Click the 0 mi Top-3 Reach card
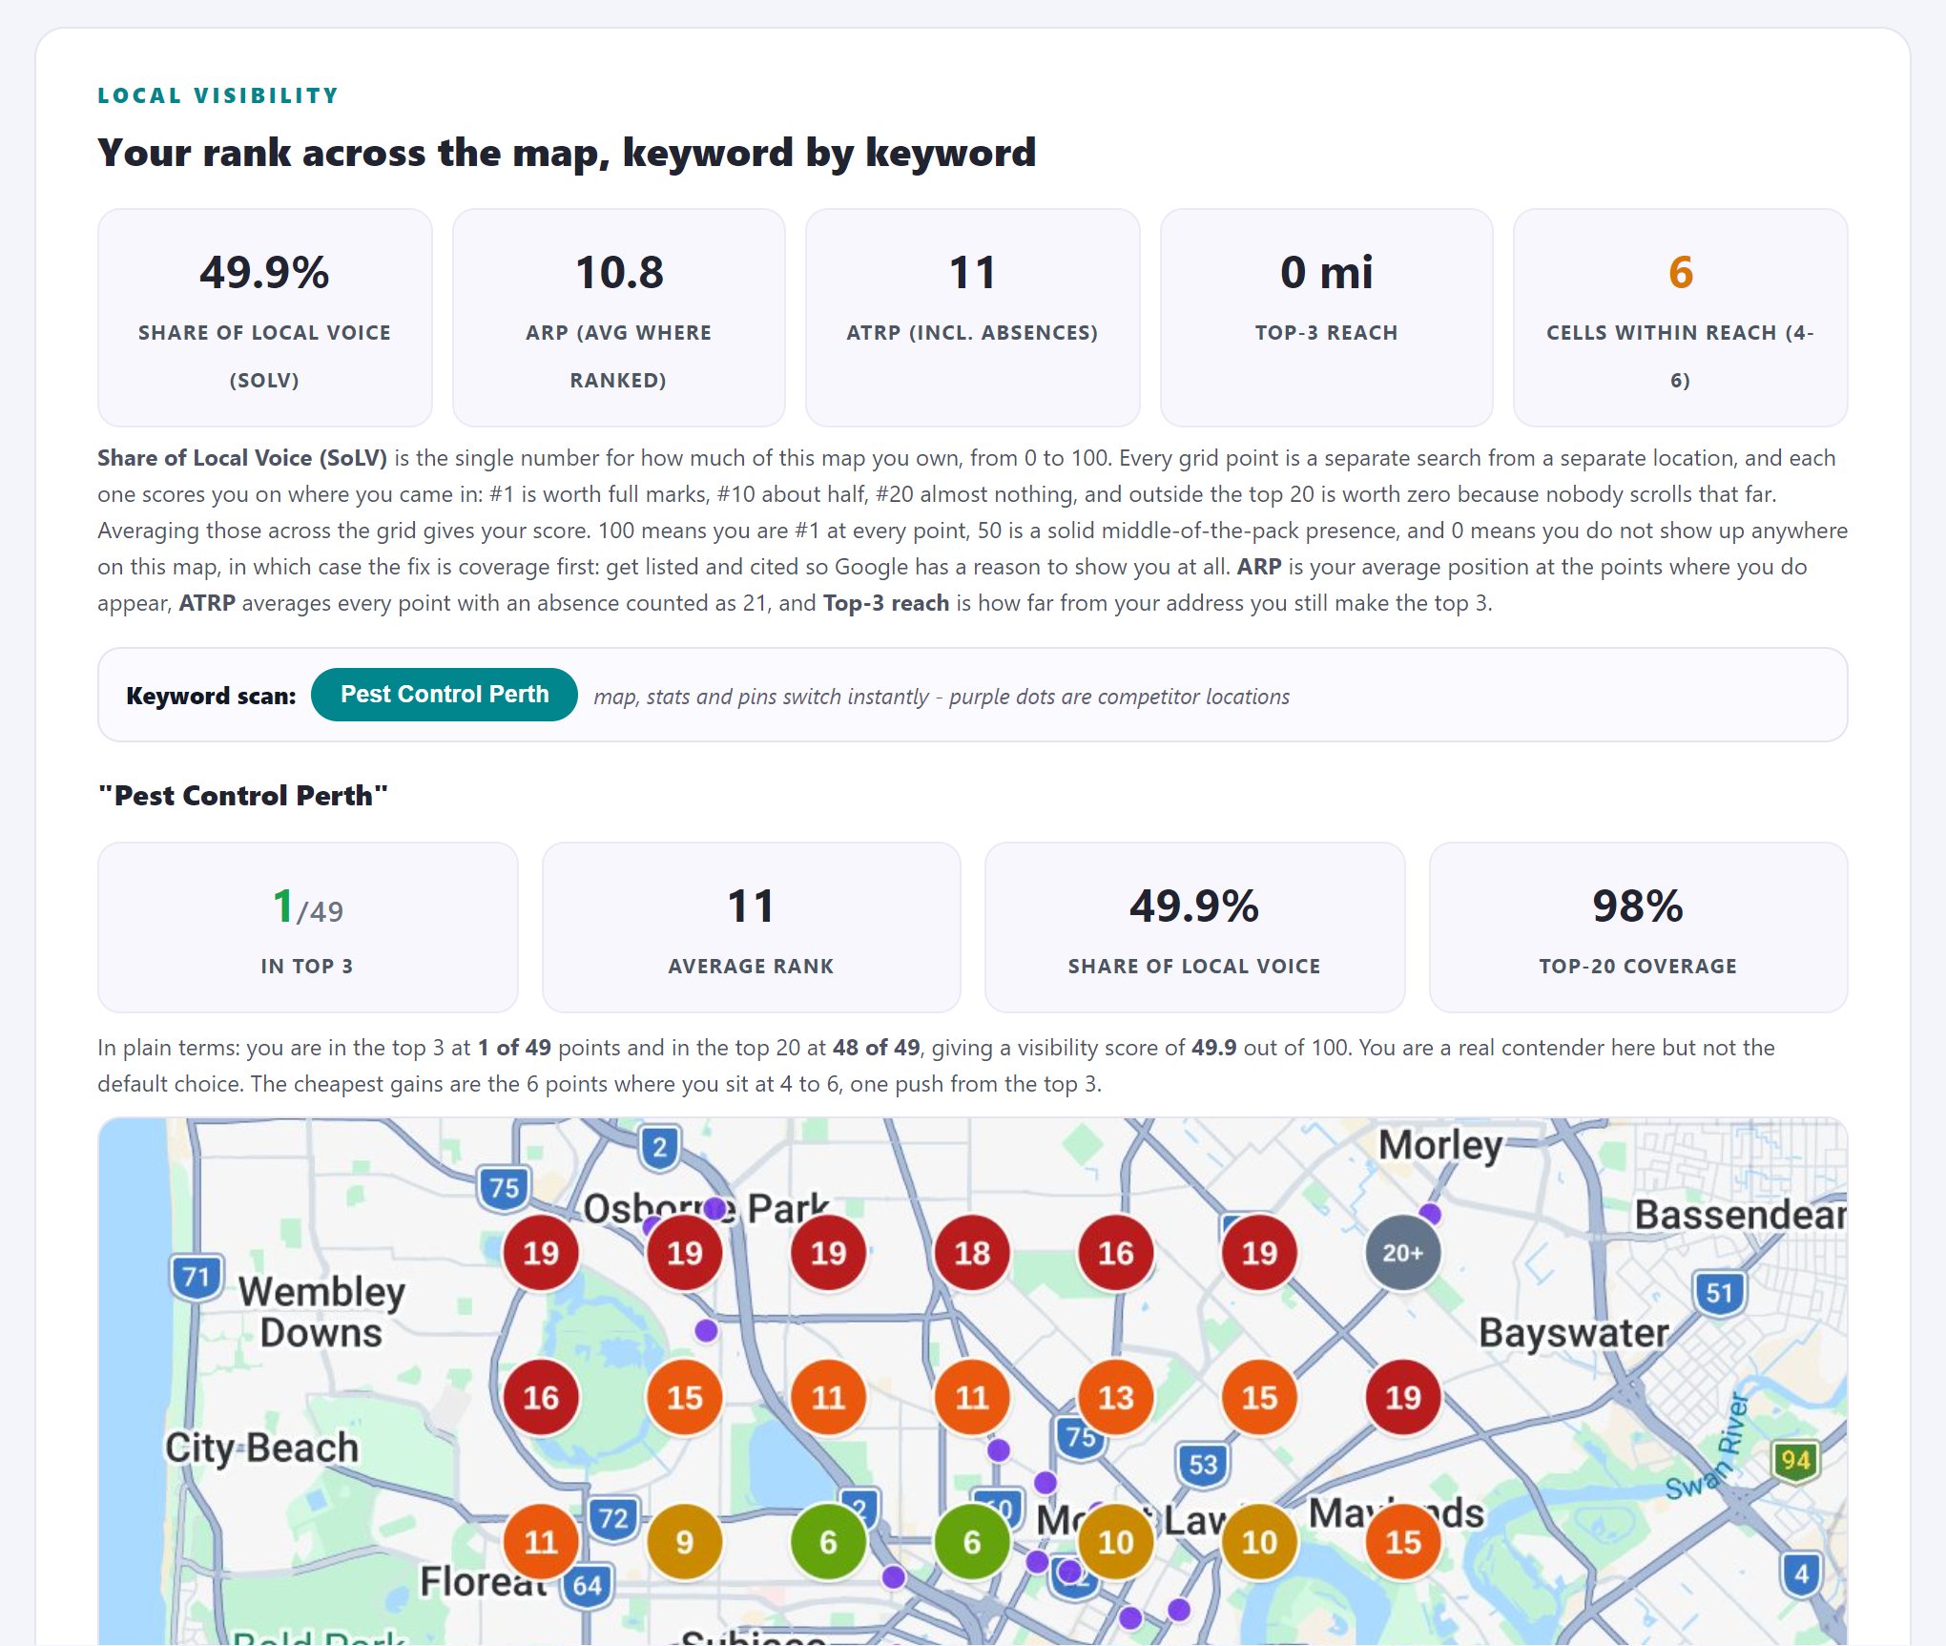Screen dimensions: 1946x1646 tap(1326, 318)
